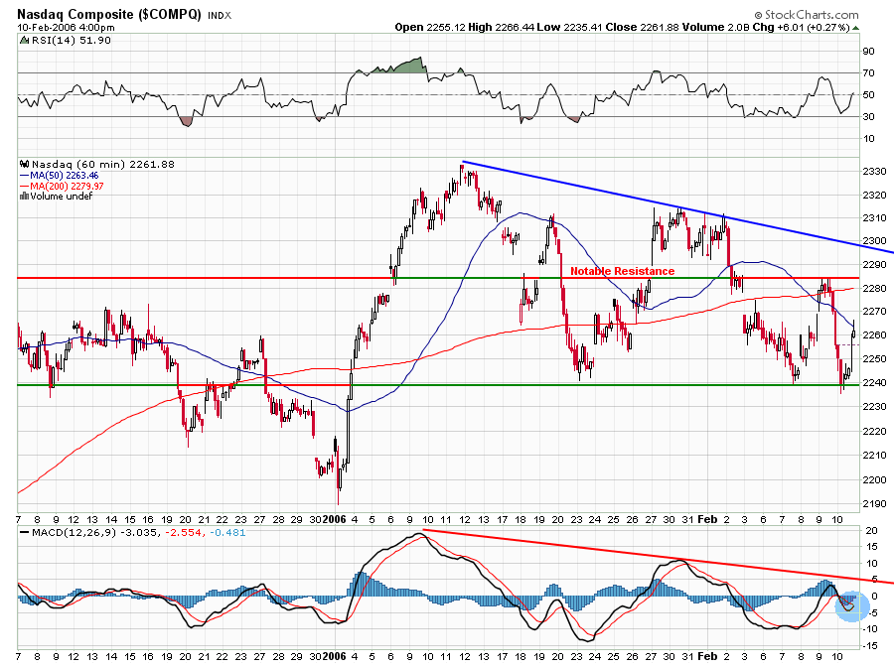Image resolution: width=894 pixels, height=668 pixels.
Task: Click the Close 2261.88 value in the header
Action: tap(642, 28)
